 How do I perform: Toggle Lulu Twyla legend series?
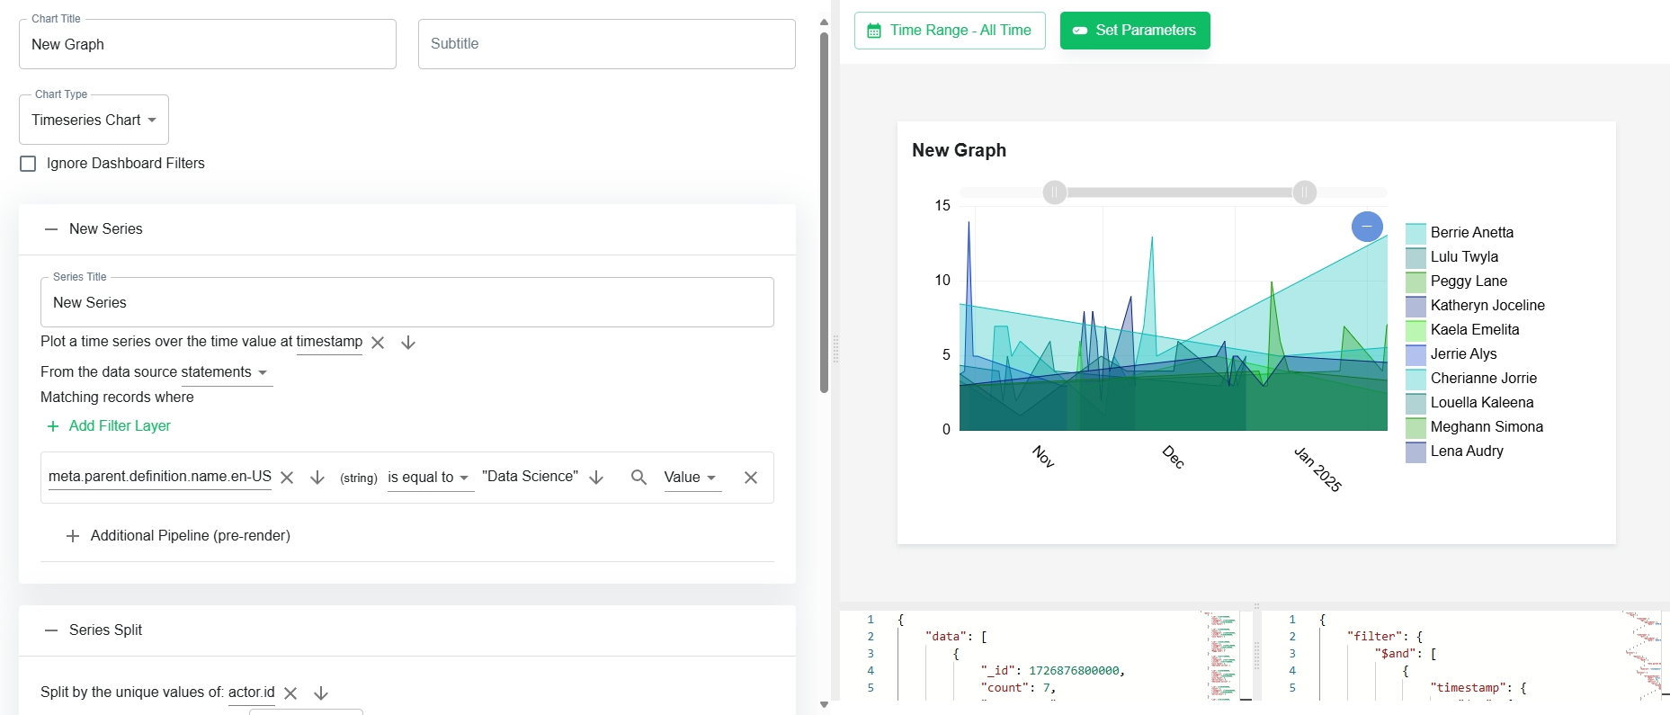(1451, 257)
